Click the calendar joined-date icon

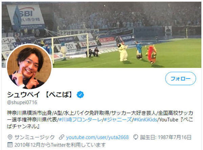click(x=10, y=145)
